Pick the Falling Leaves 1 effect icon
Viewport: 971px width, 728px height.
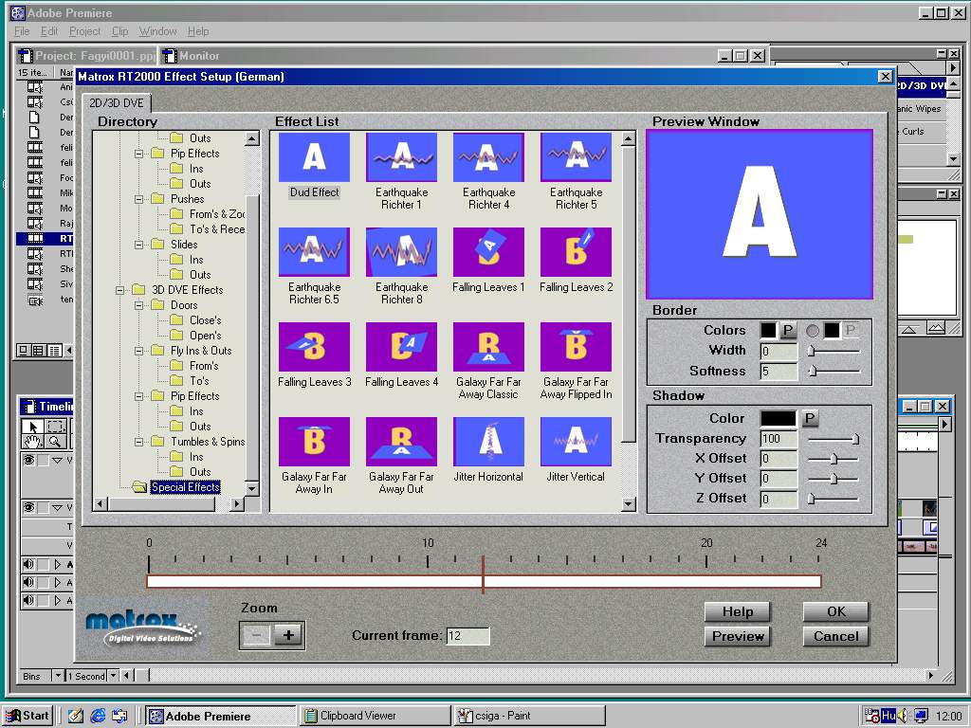click(488, 252)
